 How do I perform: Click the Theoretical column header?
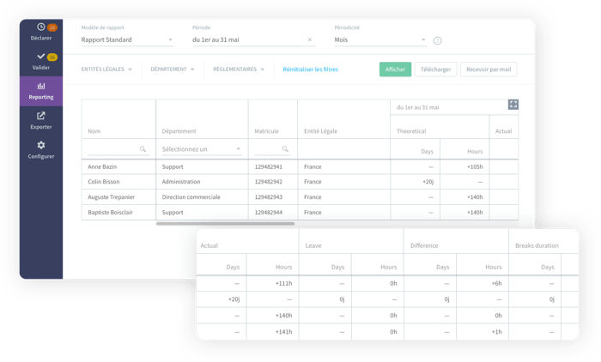point(411,131)
